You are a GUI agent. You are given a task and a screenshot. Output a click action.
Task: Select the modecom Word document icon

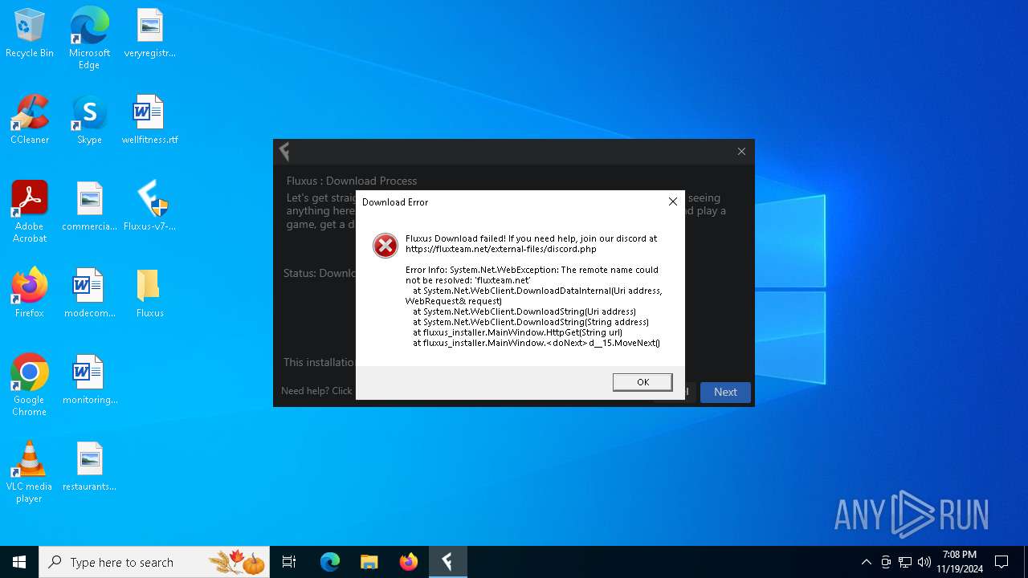(x=89, y=294)
